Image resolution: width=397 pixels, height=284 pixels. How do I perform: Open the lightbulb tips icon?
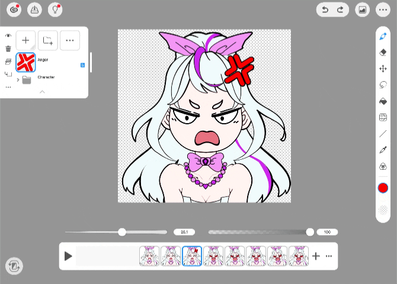click(x=55, y=10)
